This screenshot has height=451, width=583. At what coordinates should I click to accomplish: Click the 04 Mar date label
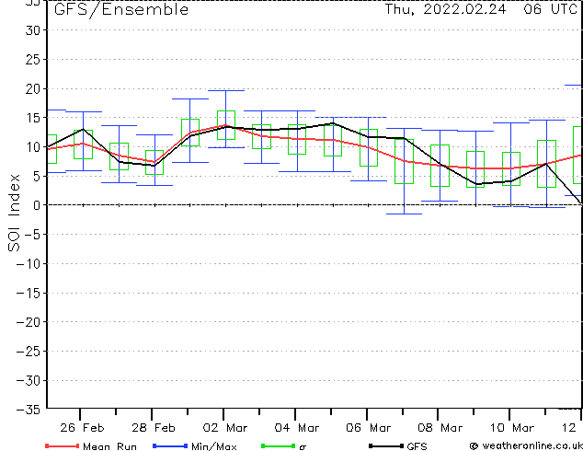297,428
